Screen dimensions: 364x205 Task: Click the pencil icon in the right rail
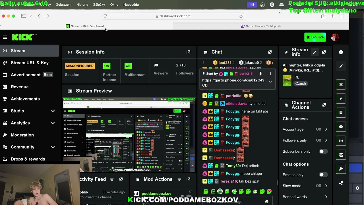point(341,66)
